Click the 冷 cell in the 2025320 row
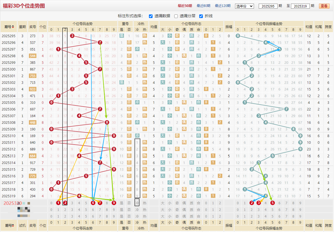Image resolution: width=334 pixels, height=232 pixels. (x=137, y=203)
